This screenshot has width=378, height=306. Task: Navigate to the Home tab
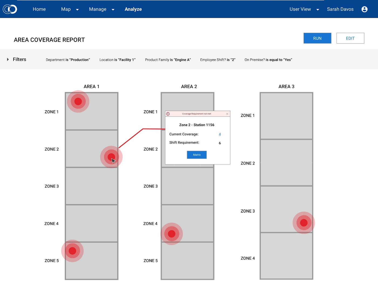pos(39,9)
